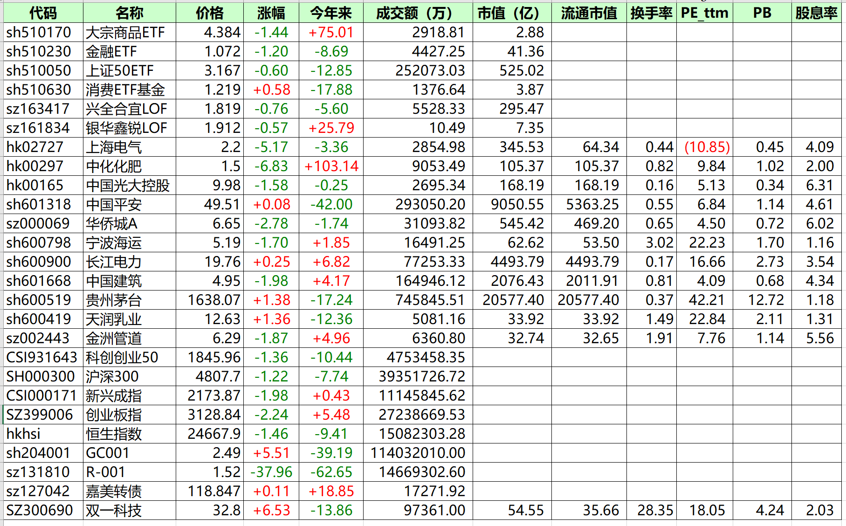Select the code cell sh600419
Image resolution: width=846 pixels, height=526 pixels.
[x=43, y=319]
